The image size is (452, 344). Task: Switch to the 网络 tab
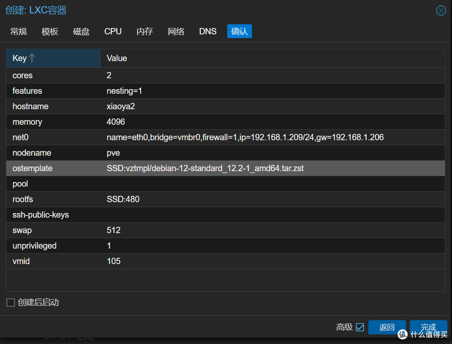[x=176, y=31]
